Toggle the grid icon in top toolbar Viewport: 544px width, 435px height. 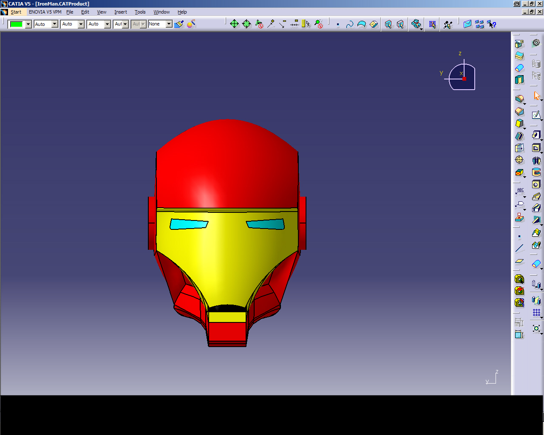tap(432, 24)
